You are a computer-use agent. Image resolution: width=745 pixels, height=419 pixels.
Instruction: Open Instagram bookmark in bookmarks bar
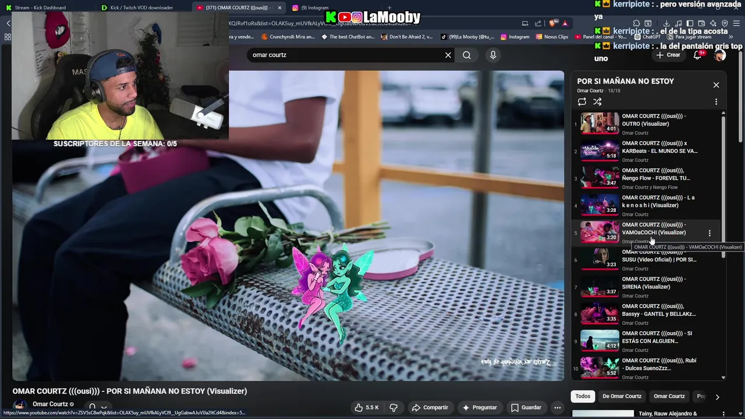(515, 37)
